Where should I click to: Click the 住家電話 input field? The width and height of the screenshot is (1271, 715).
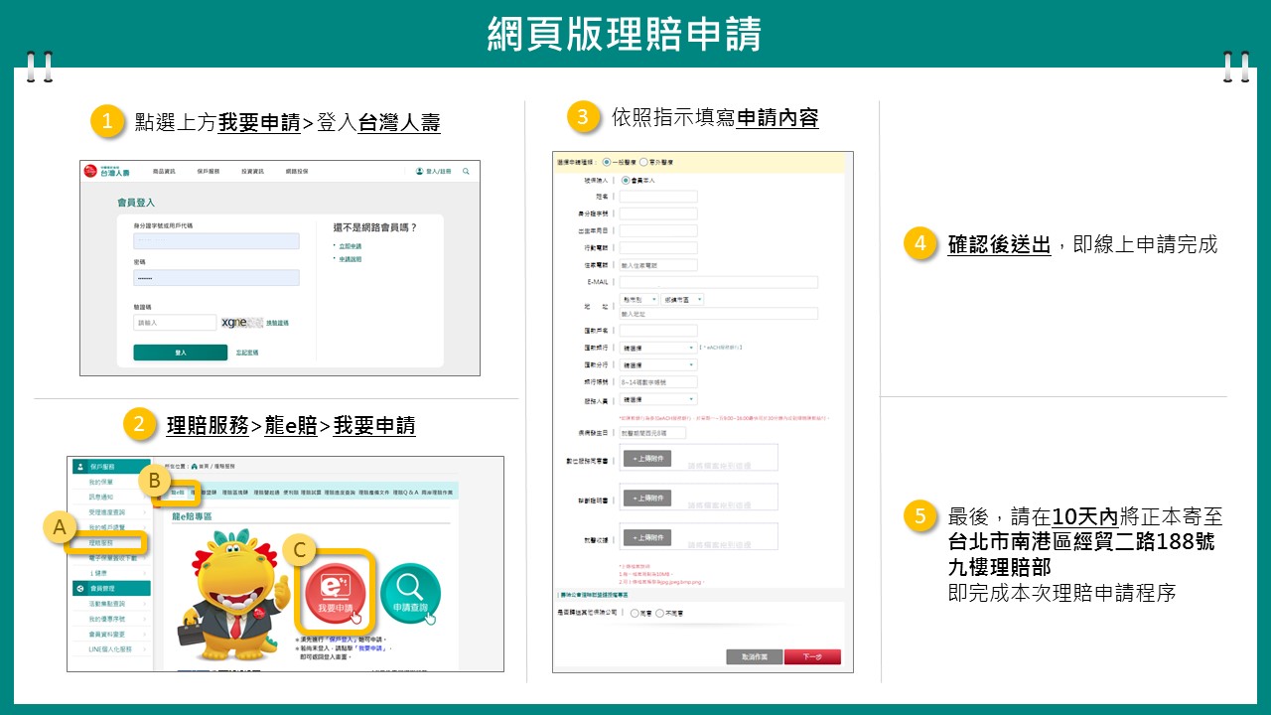pos(658,265)
